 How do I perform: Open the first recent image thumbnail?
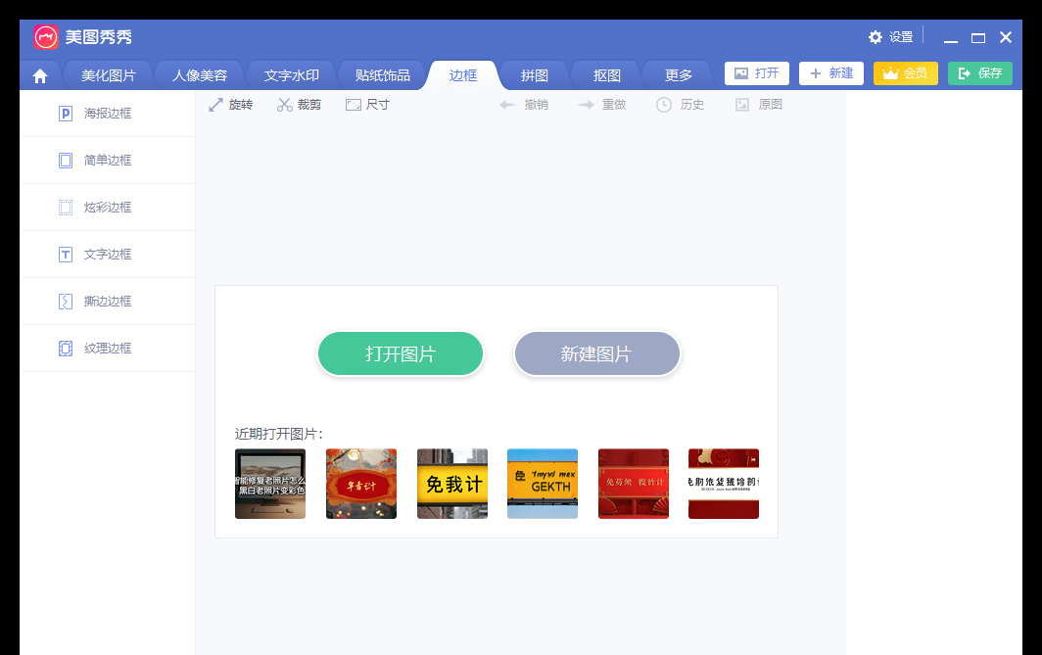point(269,483)
